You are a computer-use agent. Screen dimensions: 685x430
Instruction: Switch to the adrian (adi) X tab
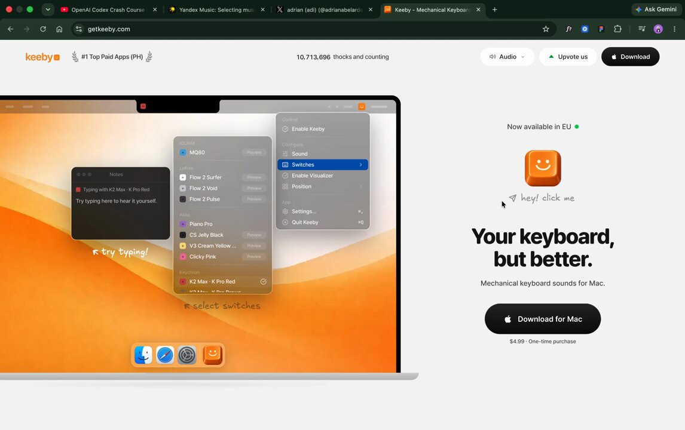325,10
